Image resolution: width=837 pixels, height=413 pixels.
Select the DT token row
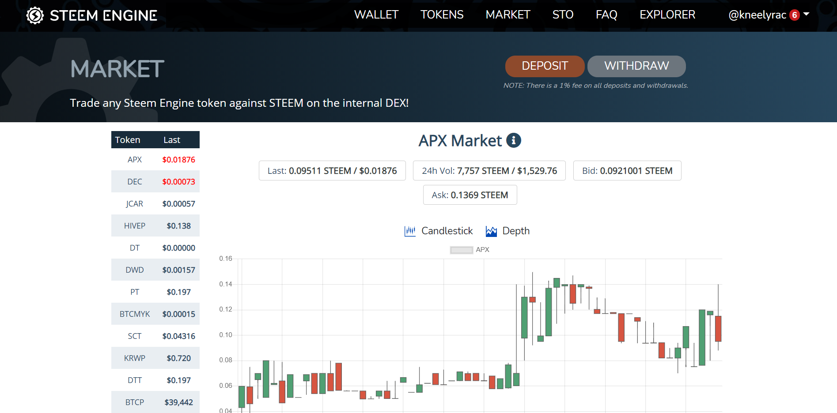point(155,248)
